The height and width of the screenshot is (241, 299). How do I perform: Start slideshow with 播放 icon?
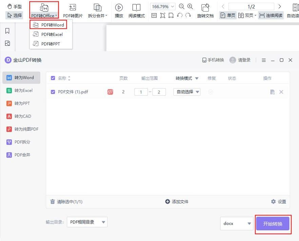click(x=119, y=7)
